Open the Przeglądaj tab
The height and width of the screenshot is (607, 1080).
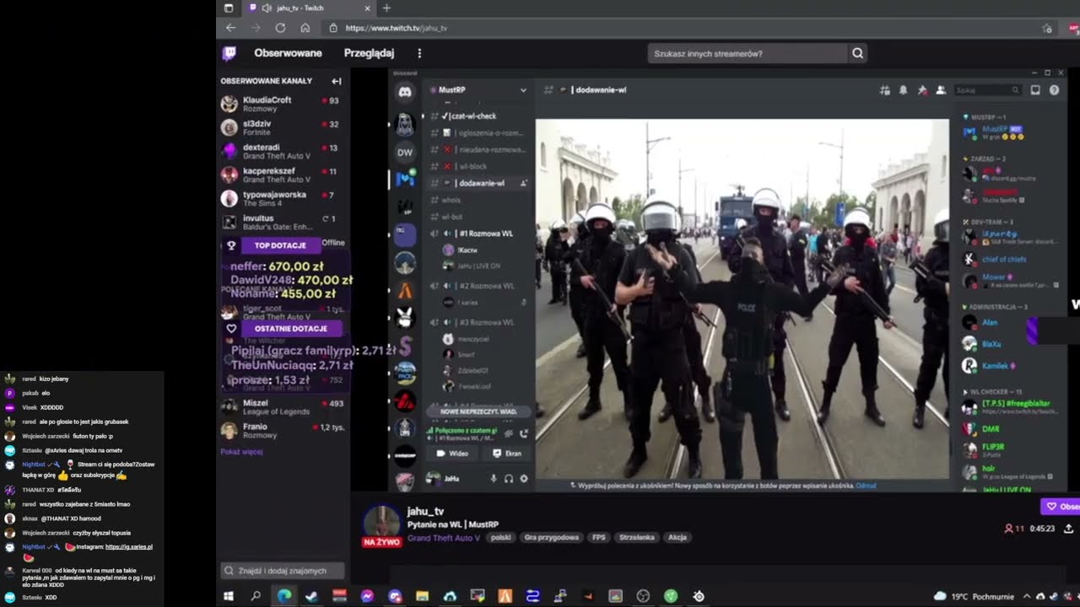[369, 53]
